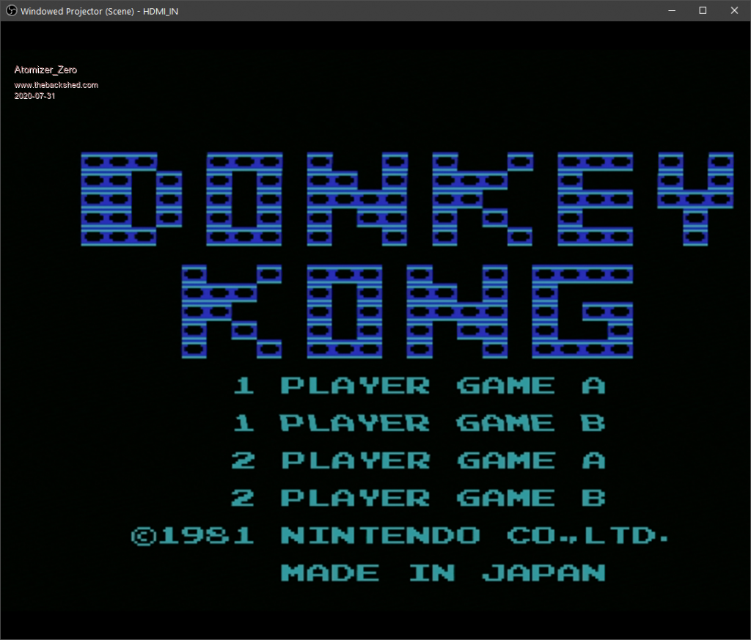Maximize the Windowed Projector window

703,10
